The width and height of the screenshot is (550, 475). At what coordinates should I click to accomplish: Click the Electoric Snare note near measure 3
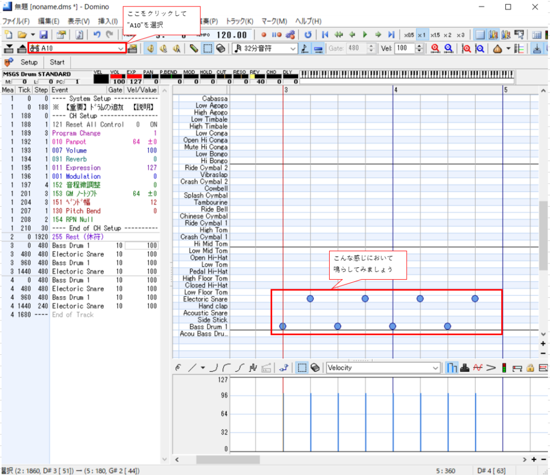[x=310, y=298]
